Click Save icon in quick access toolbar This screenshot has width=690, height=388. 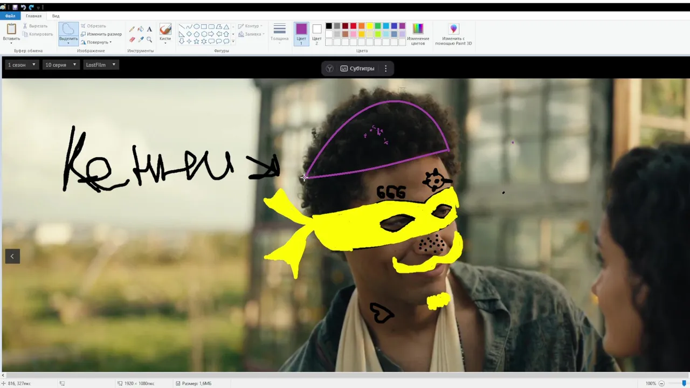pos(15,8)
